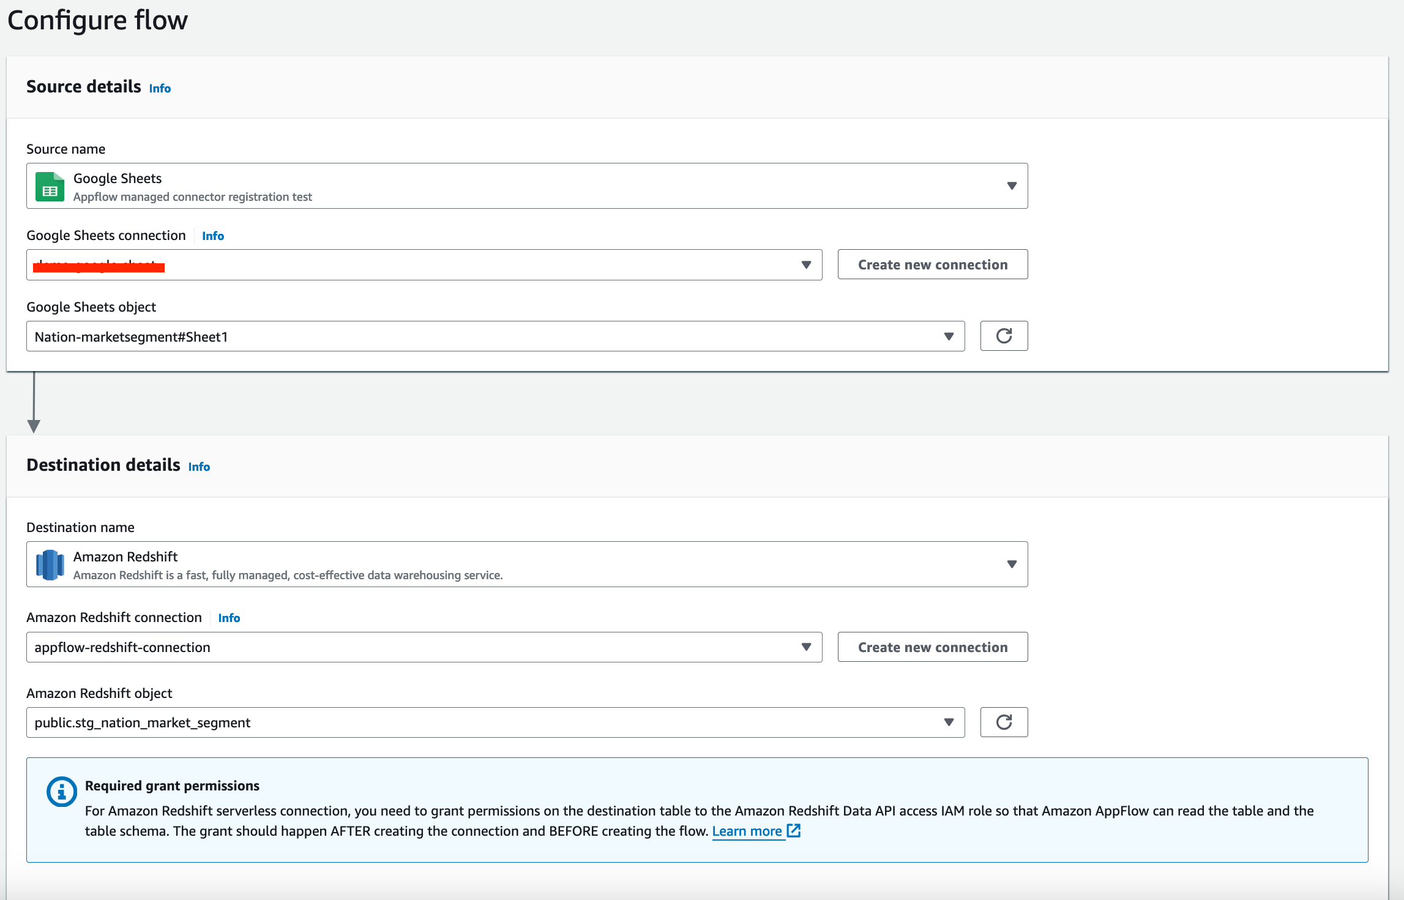
Task: Click the info circle icon in permissions alert
Action: click(x=62, y=792)
